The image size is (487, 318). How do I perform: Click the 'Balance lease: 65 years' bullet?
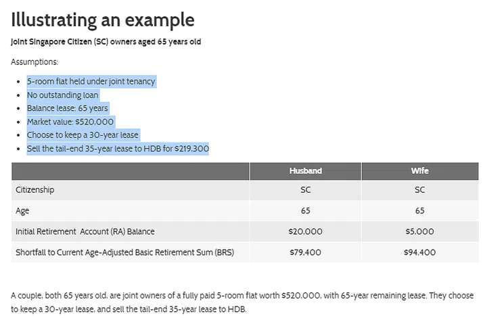[x=67, y=108]
